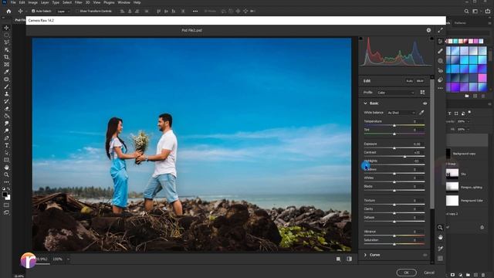The width and height of the screenshot is (494, 278).
Task: Toggle shadow clipping warning on histogram
Action: (x=361, y=39)
